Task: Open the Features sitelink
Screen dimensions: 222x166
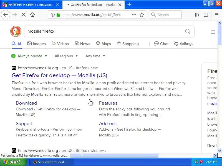Action: pyautogui.click(x=108, y=103)
